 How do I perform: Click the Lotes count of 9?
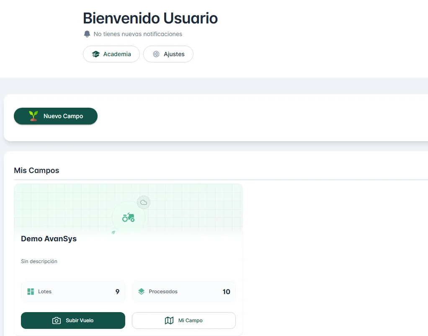point(117,292)
